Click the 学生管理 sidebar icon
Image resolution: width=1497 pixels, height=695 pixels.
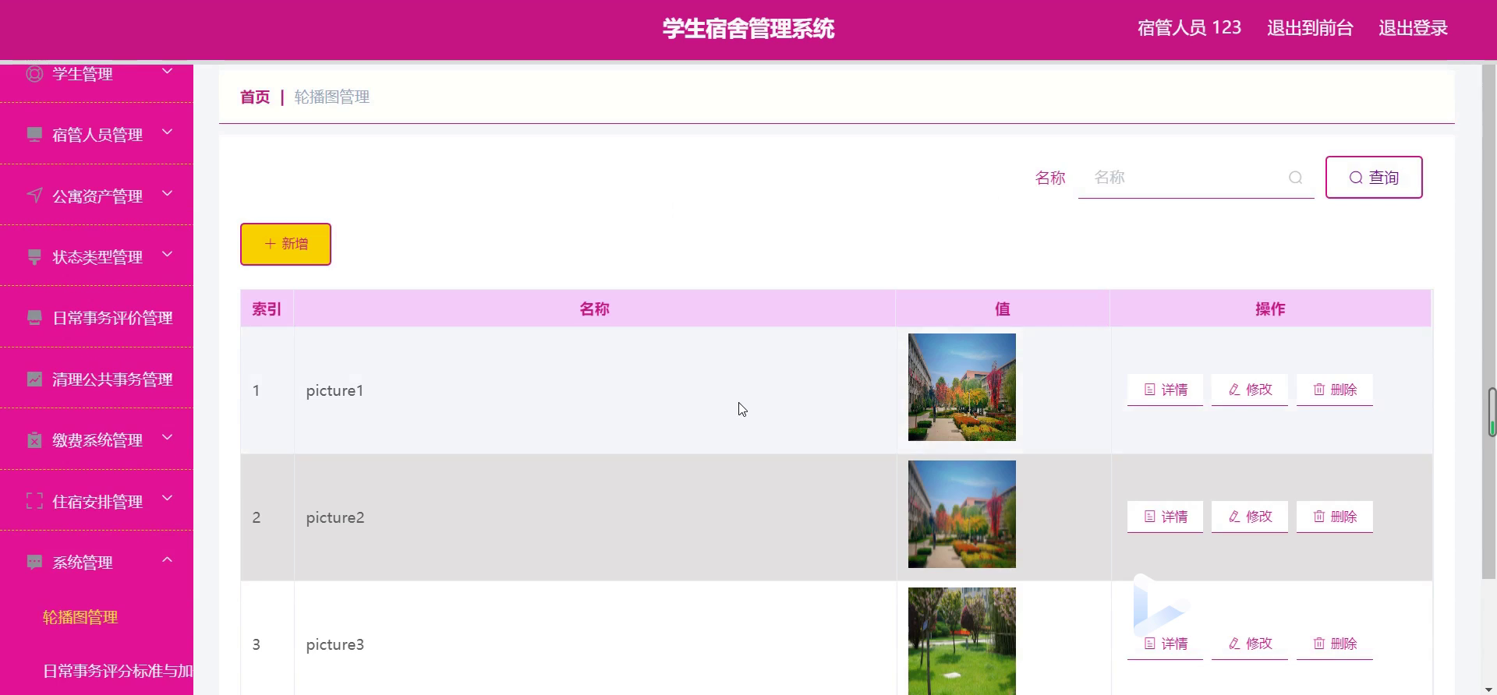34,73
